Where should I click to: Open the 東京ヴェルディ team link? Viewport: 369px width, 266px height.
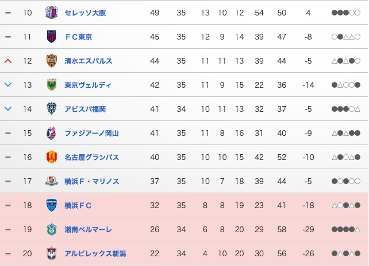(88, 85)
